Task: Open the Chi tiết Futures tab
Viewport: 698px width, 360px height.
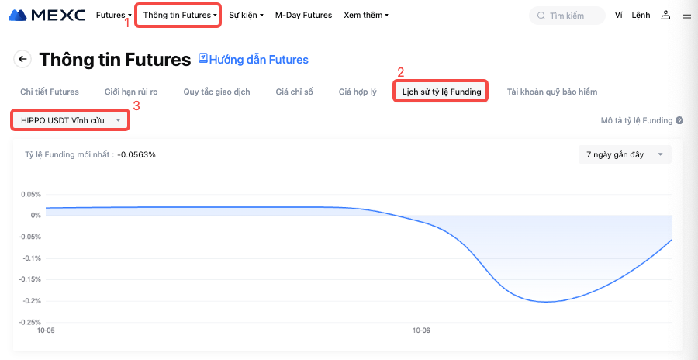Action: [x=50, y=92]
